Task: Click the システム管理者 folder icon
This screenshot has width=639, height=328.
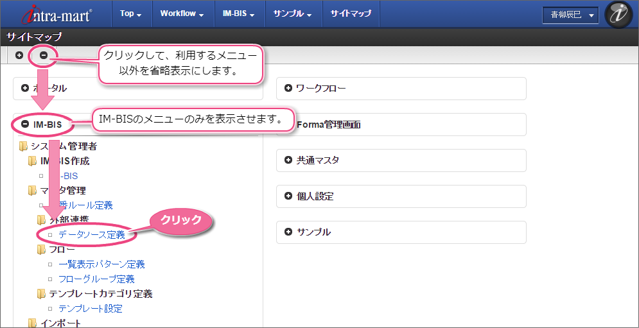Action: [x=23, y=146]
